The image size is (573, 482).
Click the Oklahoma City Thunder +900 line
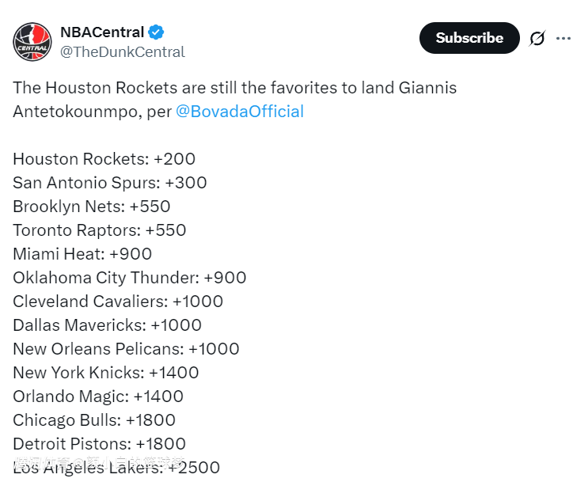(x=130, y=278)
